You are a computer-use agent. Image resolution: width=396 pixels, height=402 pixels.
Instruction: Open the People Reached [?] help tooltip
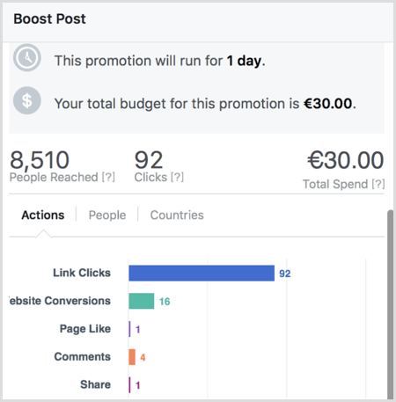[x=108, y=177]
